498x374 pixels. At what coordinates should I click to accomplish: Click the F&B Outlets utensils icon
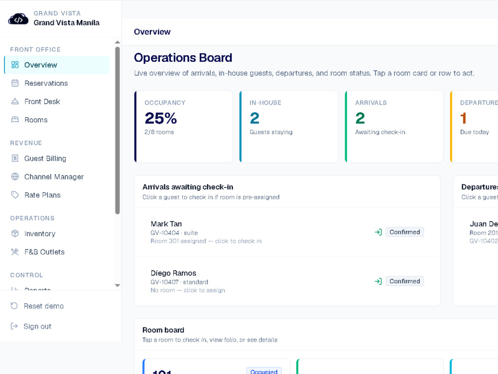click(x=15, y=252)
